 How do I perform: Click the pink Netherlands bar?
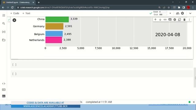point(54,40)
